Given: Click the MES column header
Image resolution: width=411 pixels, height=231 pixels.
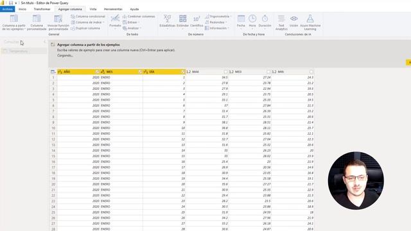Looking at the screenshot, I should coord(121,72).
